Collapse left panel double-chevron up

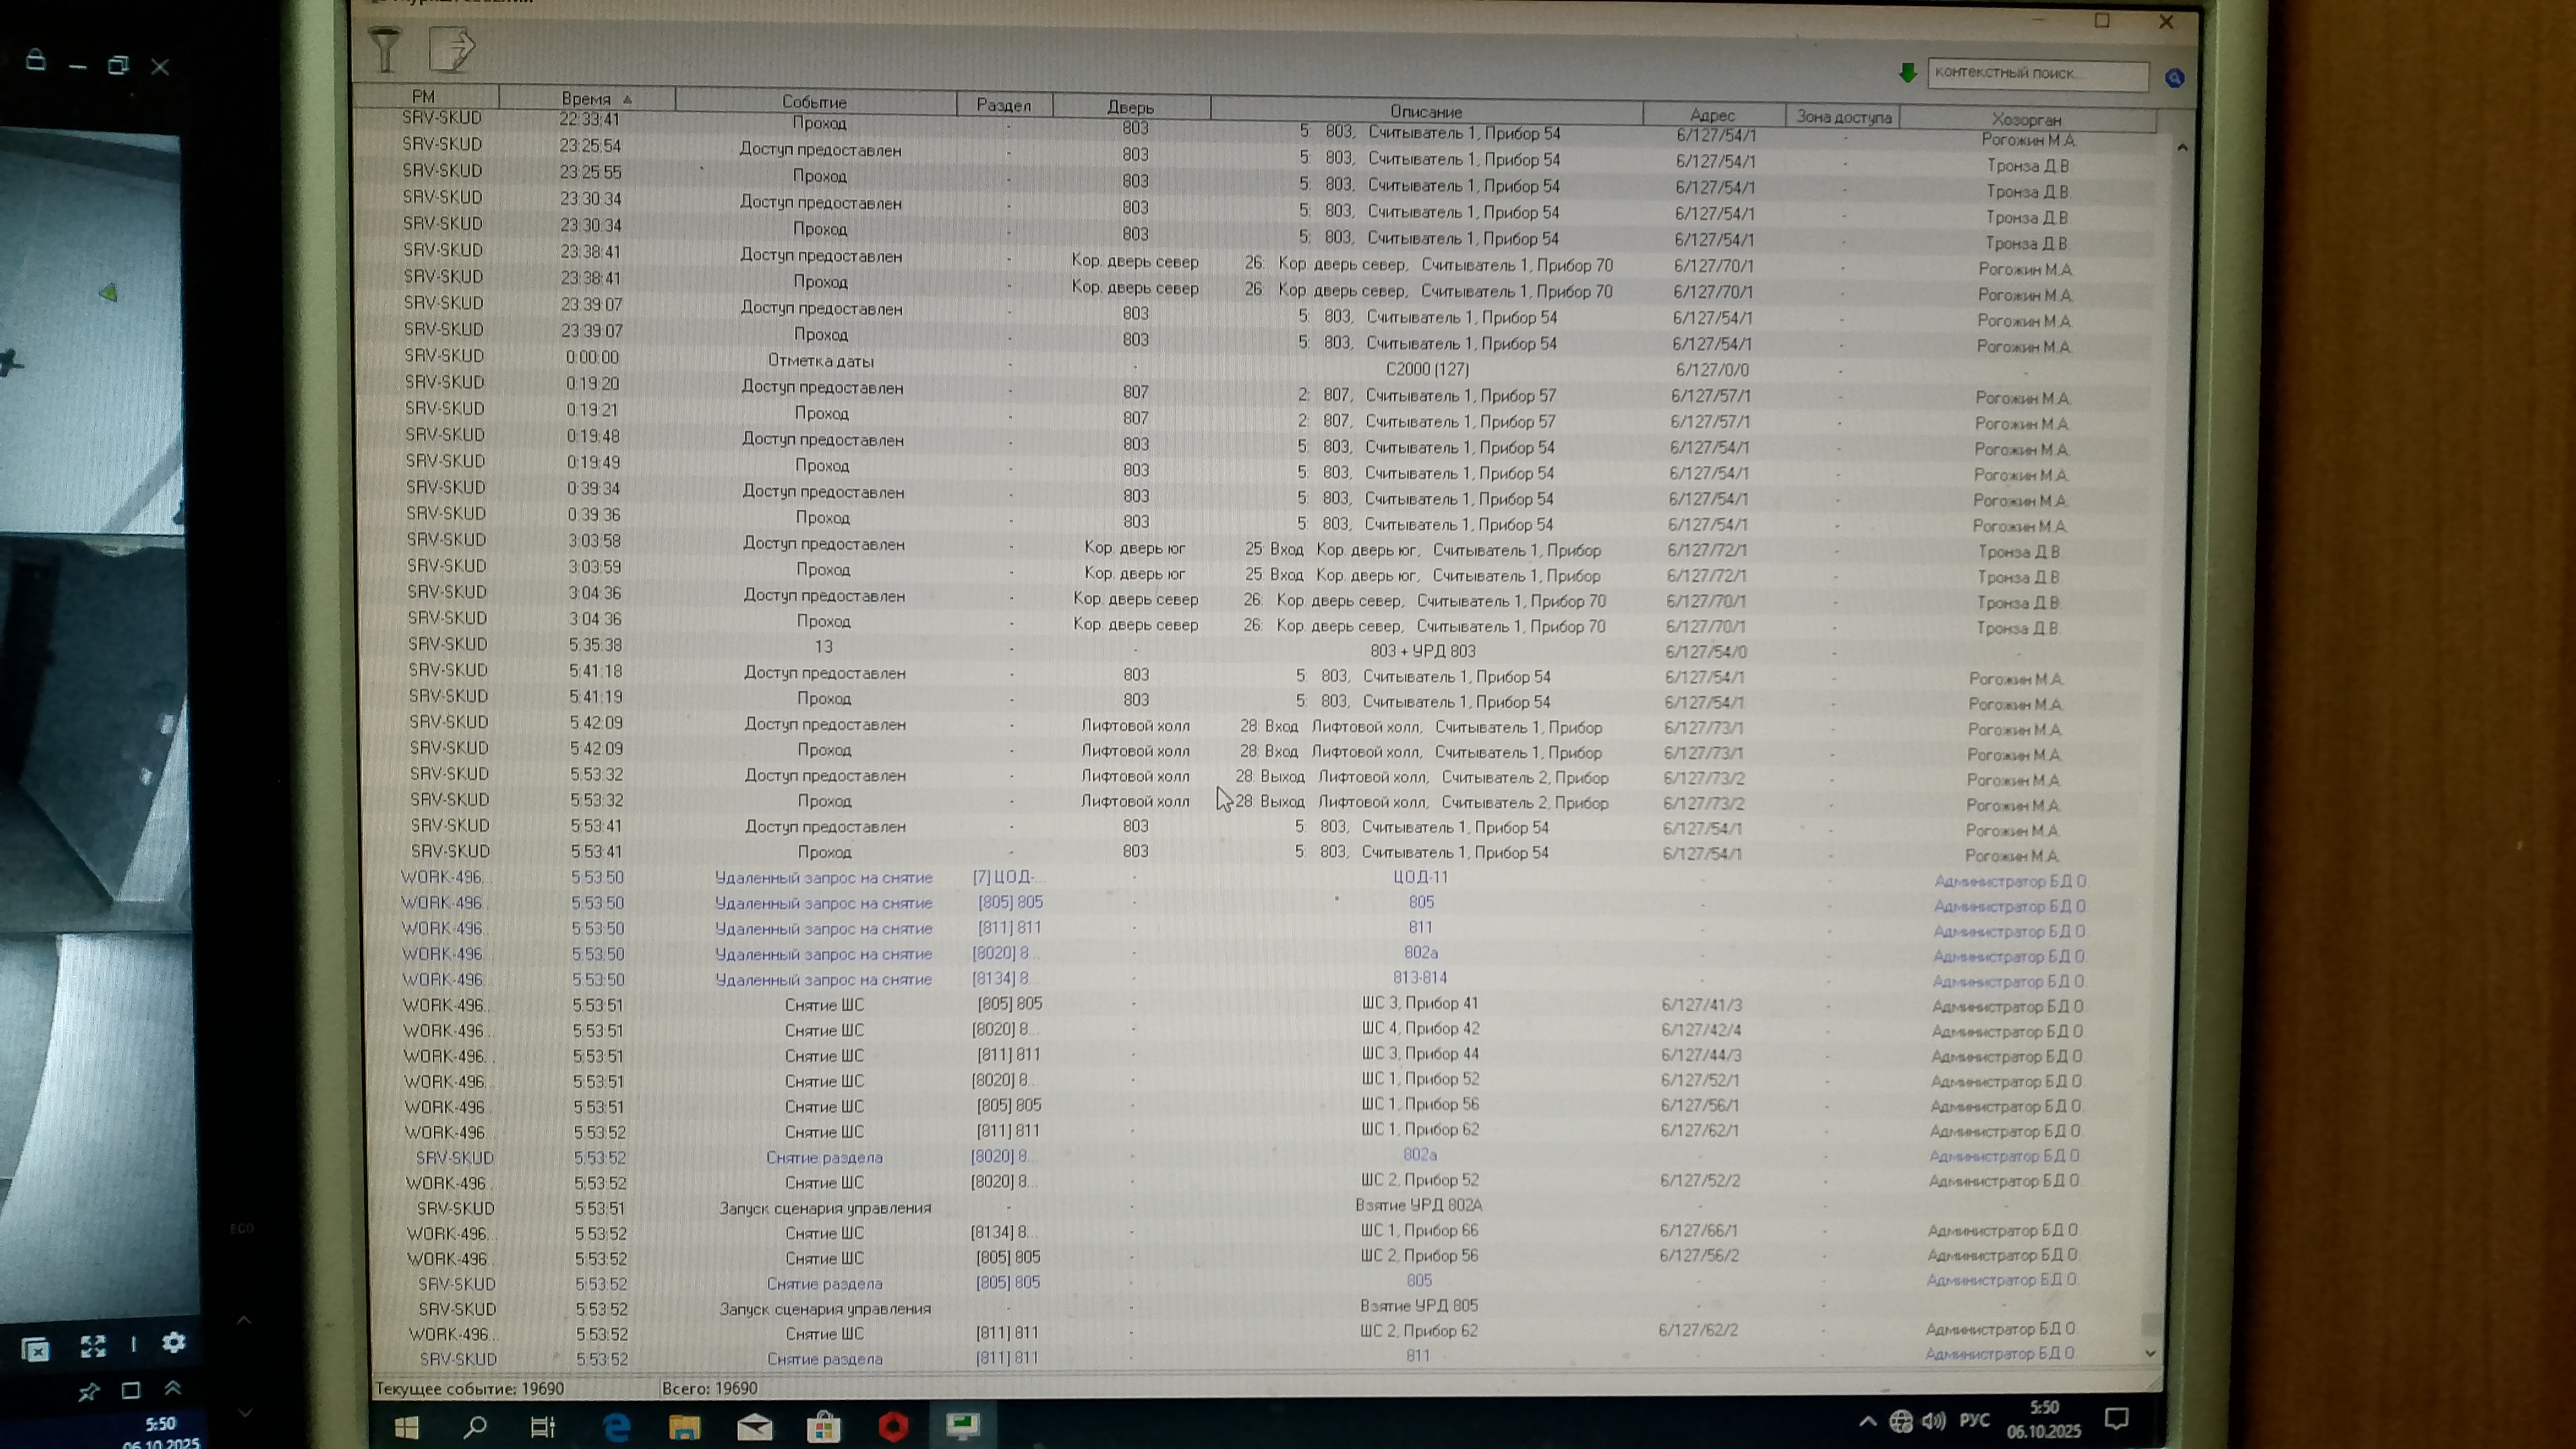pyautogui.click(x=172, y=1388)
